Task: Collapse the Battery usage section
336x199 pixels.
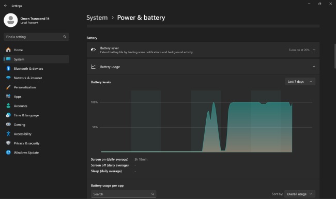Action: tap(314, 67)
